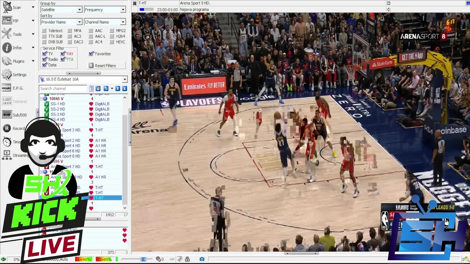Click the heart icon on SS-4 HD row
Viewport: 470px width, 264px height.
tap(91, 119)
